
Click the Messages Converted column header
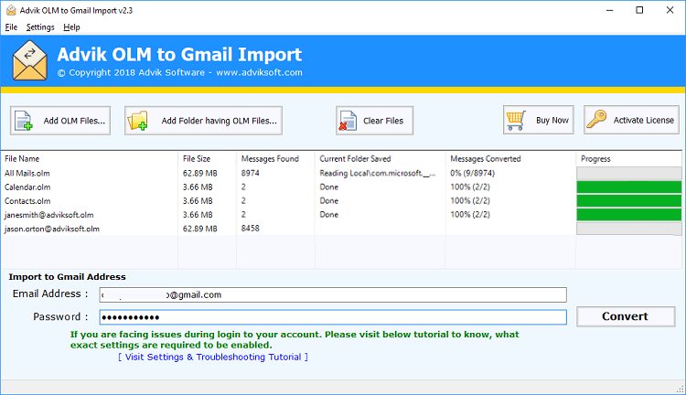coord(510,159)
